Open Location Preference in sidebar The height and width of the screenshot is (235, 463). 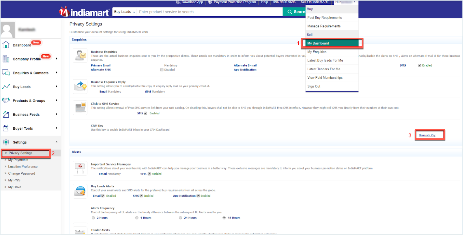(23, 167)
